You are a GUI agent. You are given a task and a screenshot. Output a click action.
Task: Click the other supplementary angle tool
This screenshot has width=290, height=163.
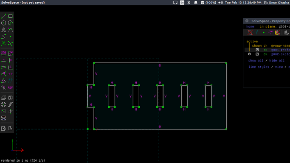(x=3, y=87)
